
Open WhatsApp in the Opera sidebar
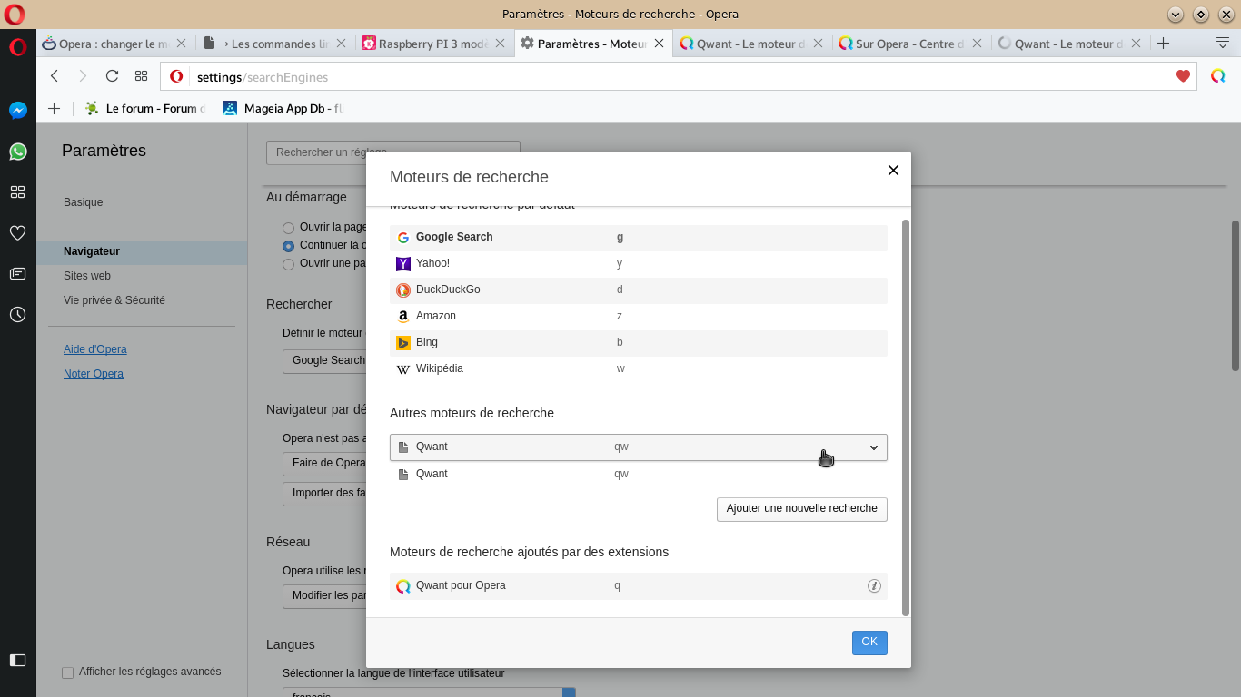pyautogui.click(x=17, y=152)
